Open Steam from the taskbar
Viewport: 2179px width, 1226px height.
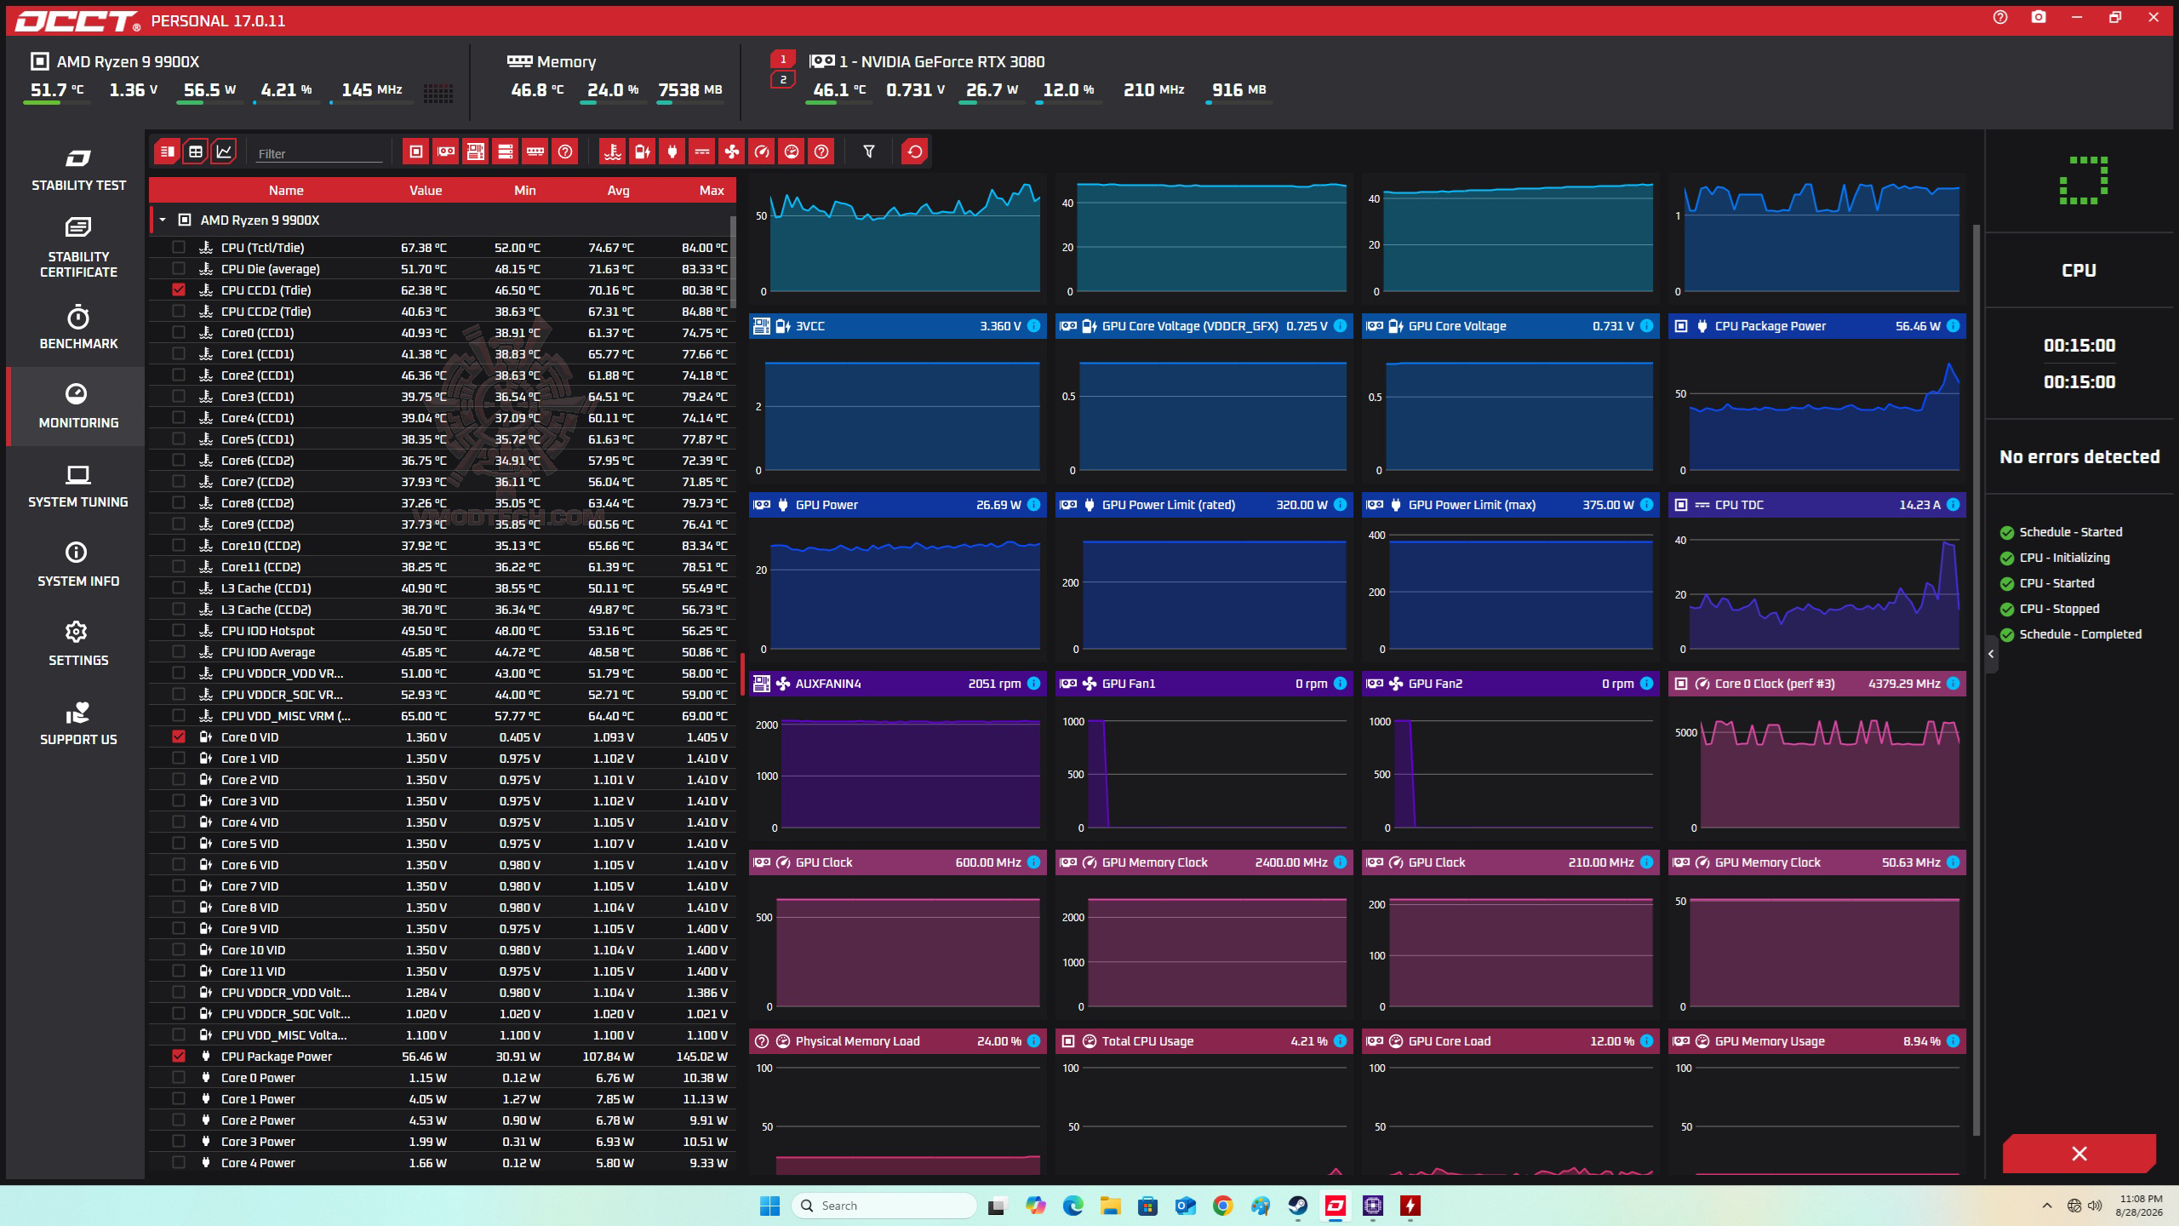(x=1298, y=1206)
